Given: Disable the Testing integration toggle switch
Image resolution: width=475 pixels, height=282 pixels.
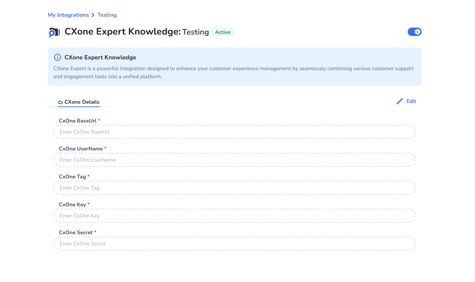Looking at the screenshot, I should click(414, 32).
